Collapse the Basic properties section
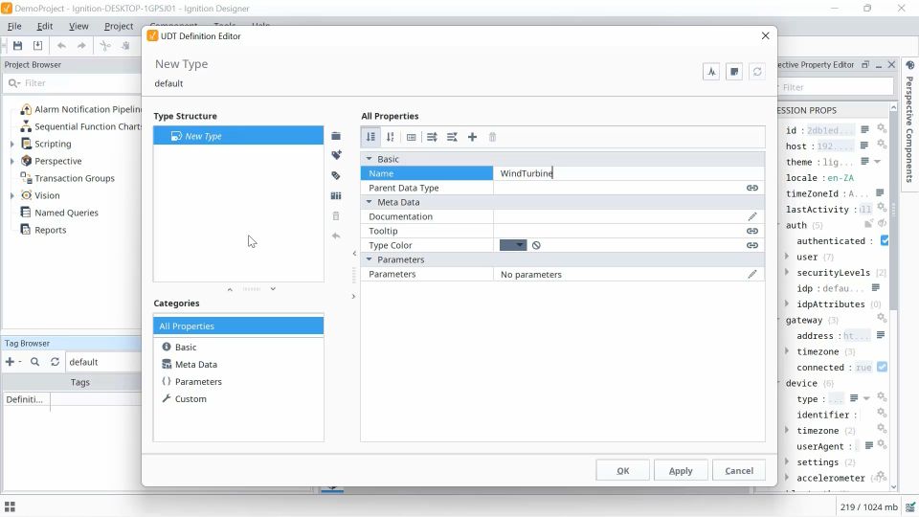 tap(370, 159)
